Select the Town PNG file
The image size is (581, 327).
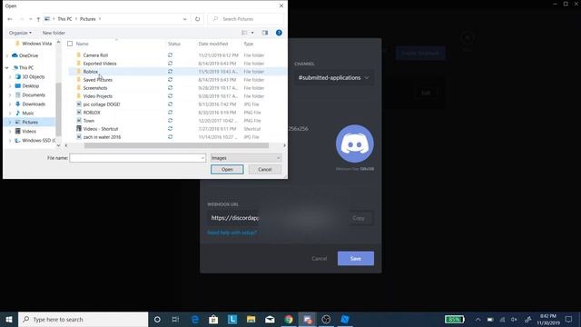89,121
